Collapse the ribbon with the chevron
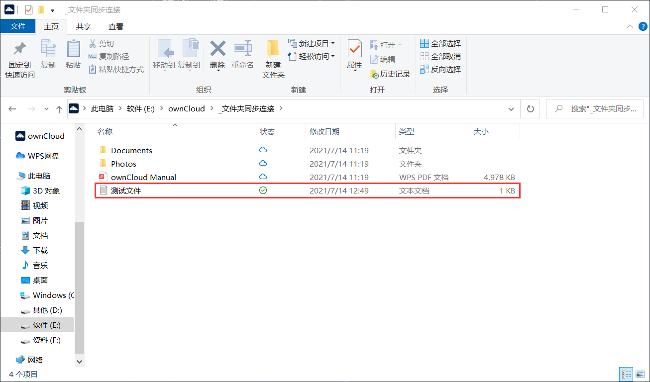The image size is (650, 382). click(630, 26)
